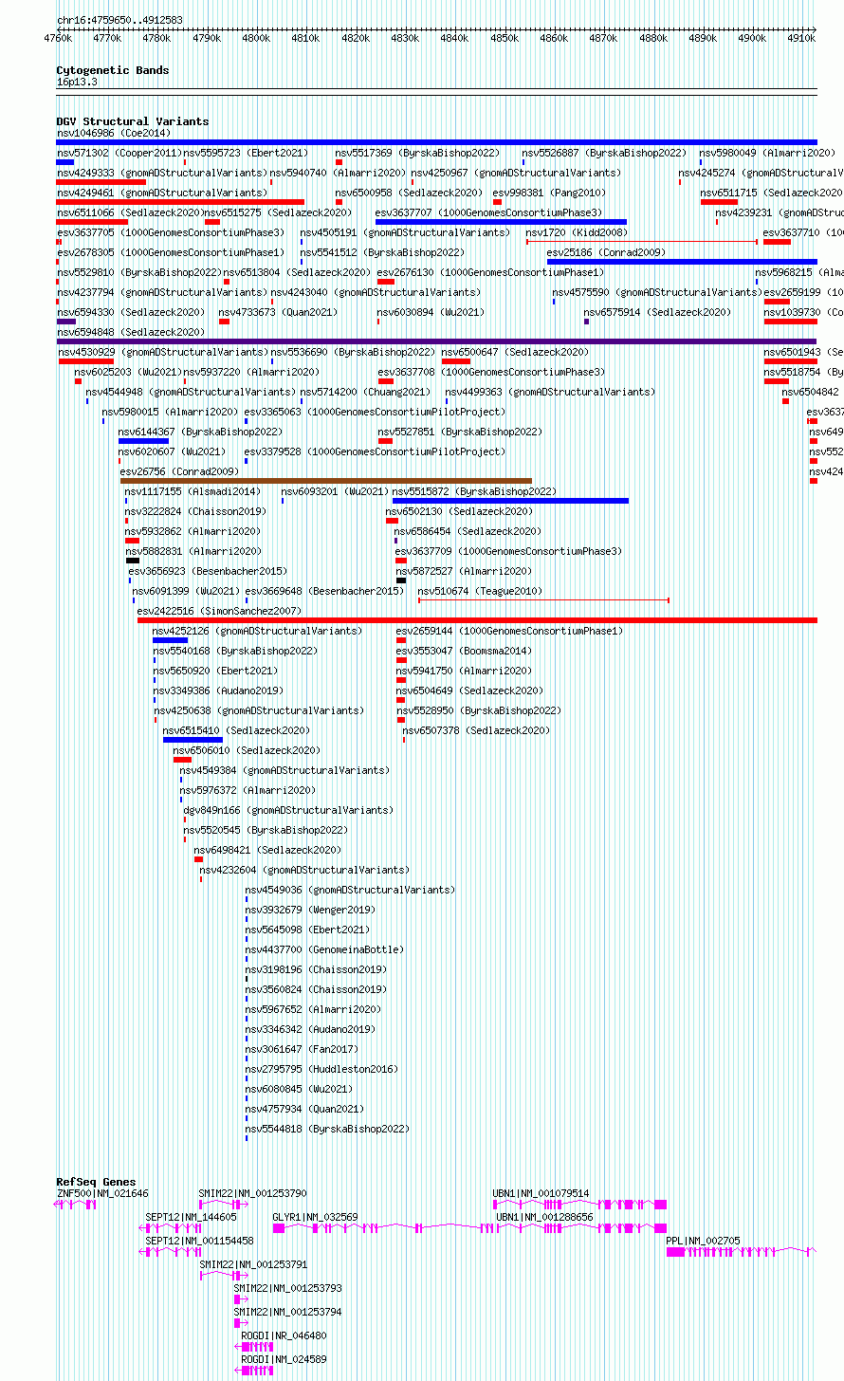The image size is (844, 1381).
Task: Select esv3553047 (Boomsma2014) label
Action: tap(464, 652)
